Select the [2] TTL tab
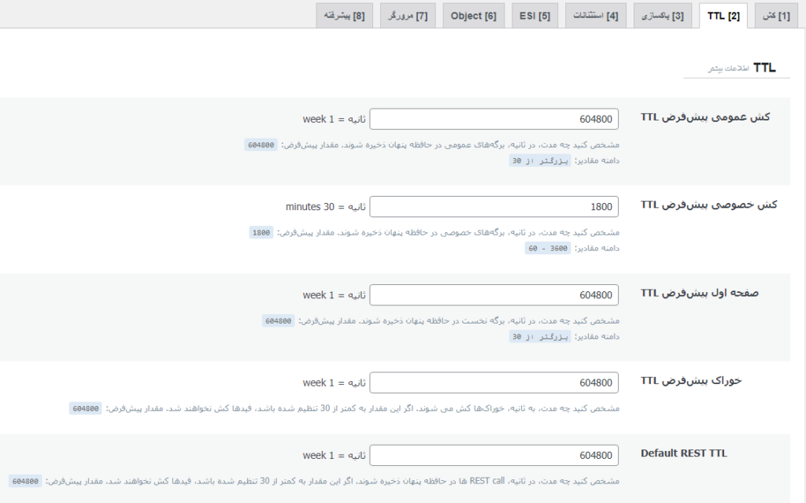Screen dimensions: 806x503 point(723,16)
